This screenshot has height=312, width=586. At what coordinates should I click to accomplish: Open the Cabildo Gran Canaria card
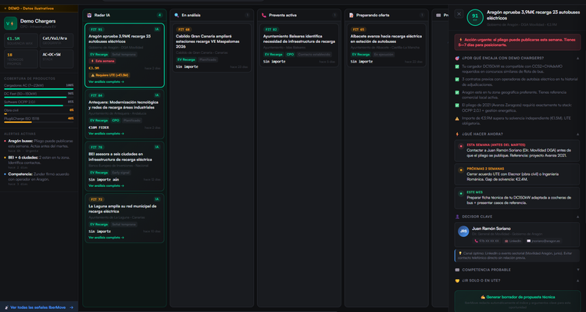pos(212,48)
